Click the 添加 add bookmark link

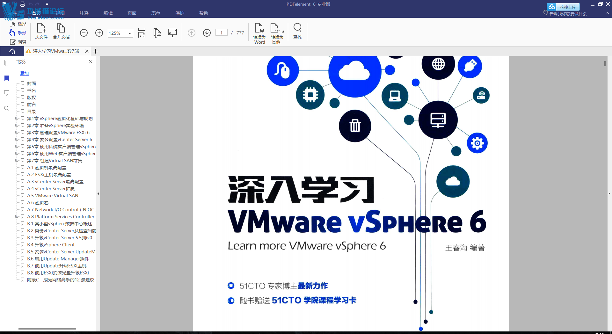[x=24, y=73]
